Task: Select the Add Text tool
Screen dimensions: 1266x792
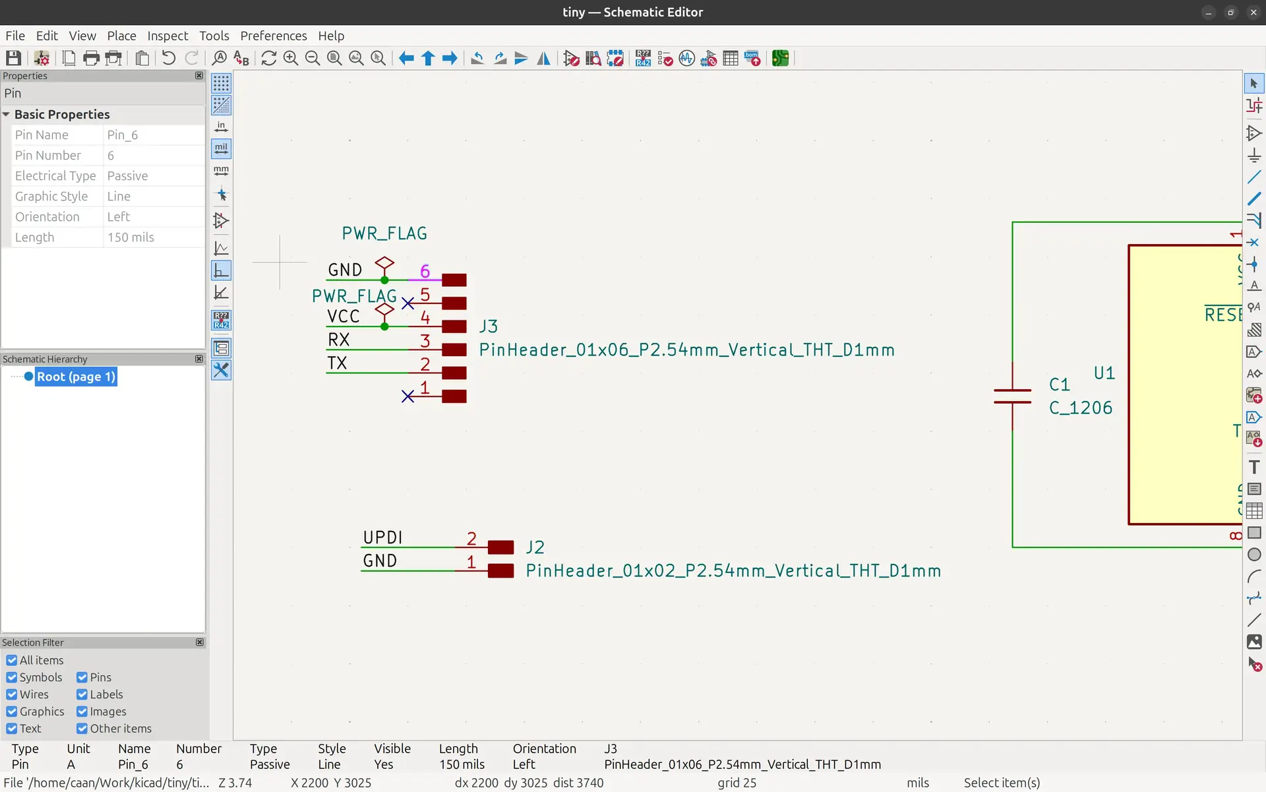Action: click(1254, 467)
